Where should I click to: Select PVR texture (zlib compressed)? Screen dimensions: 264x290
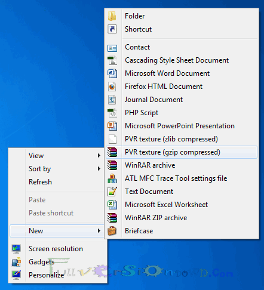(x=182, y=139)
